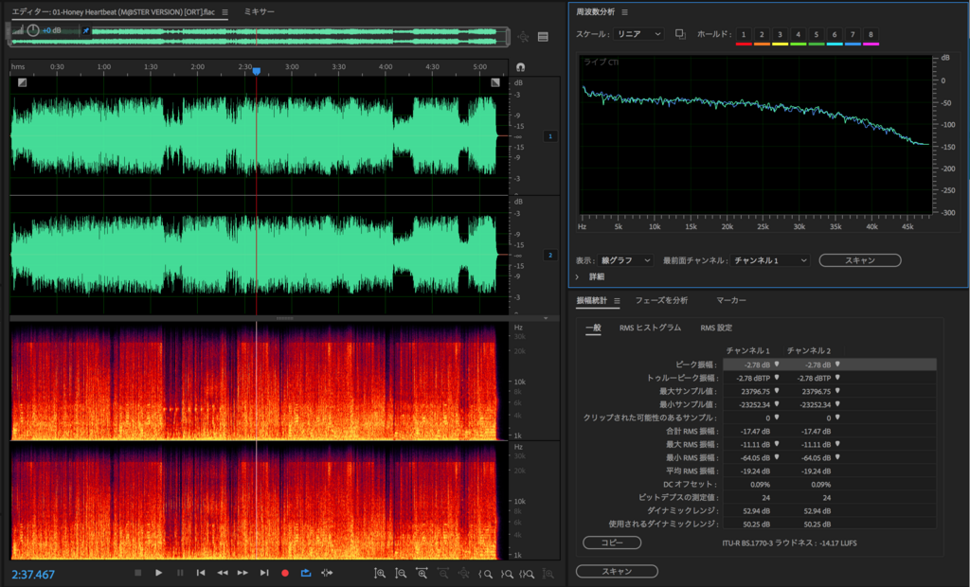Click the heads-up display gain knob
This screenshot has width=970, height=587.
point(33,29)
